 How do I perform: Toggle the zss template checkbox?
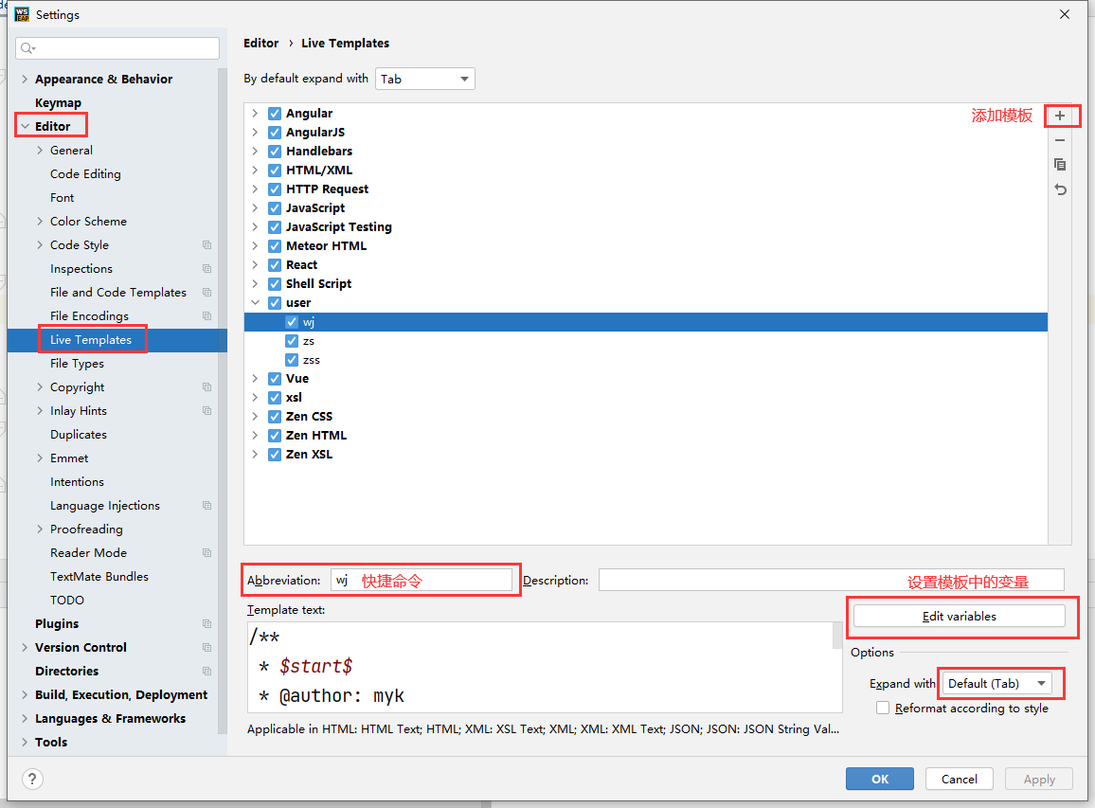(292, 360)
